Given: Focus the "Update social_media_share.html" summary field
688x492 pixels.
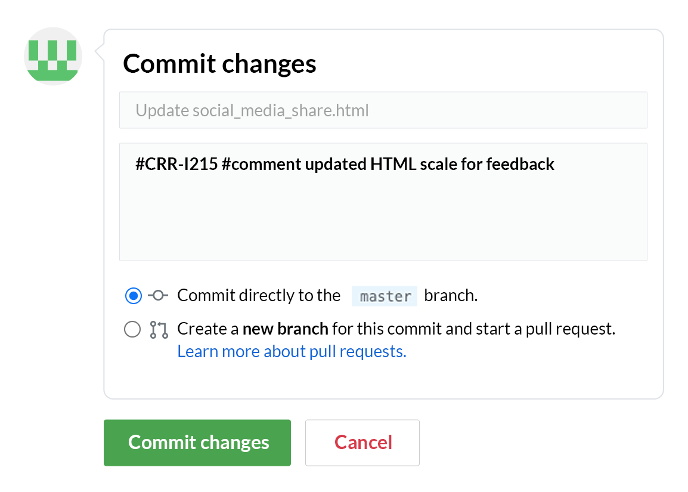Looking at the screenshot, I should 383,110.
